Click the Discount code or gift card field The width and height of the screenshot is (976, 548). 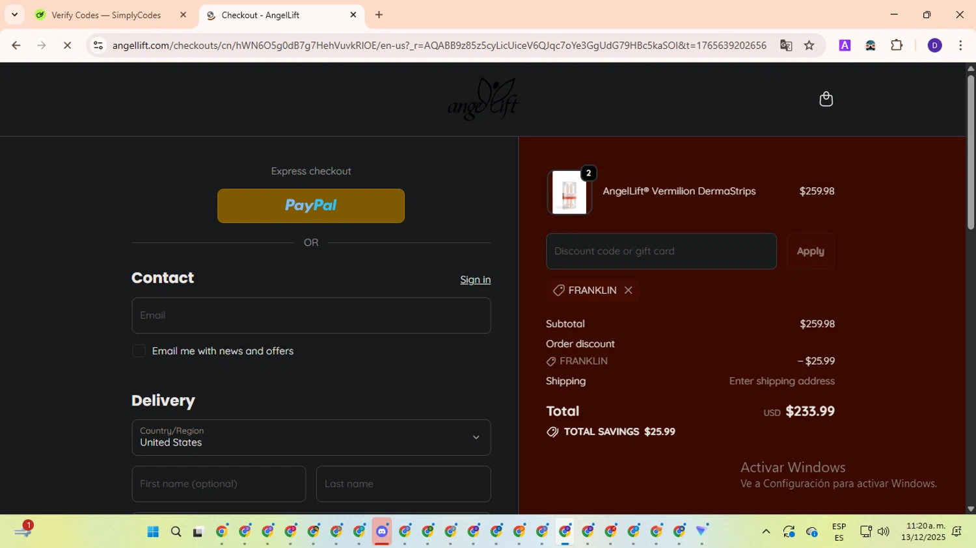(x=661, y=251)
